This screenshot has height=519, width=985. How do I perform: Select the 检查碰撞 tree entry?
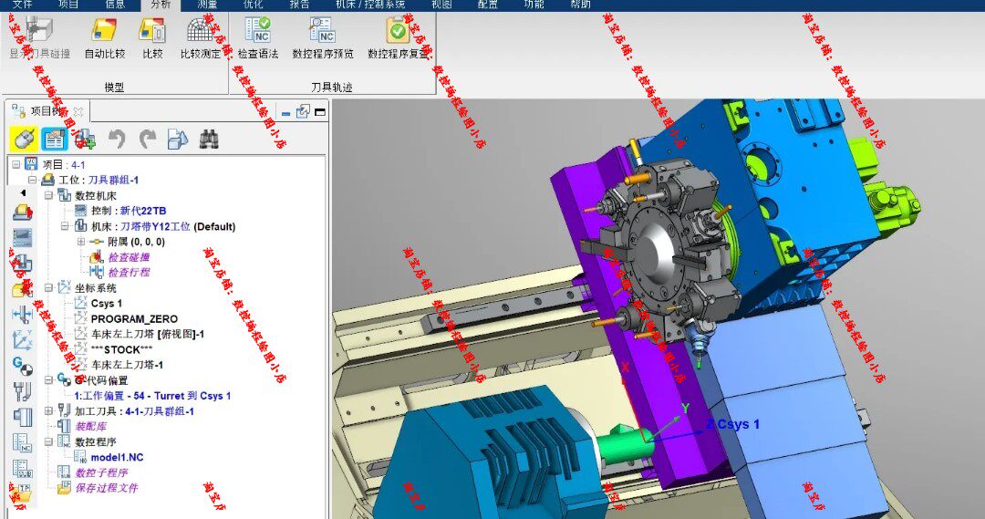tap(129, 257)
